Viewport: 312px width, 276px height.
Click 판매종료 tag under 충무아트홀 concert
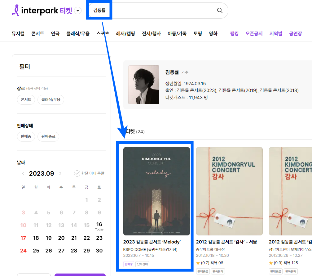click(x=203, y=271)
